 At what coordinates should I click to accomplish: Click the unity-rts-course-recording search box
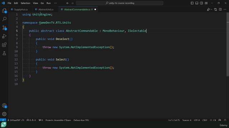(x=120, y=3)
